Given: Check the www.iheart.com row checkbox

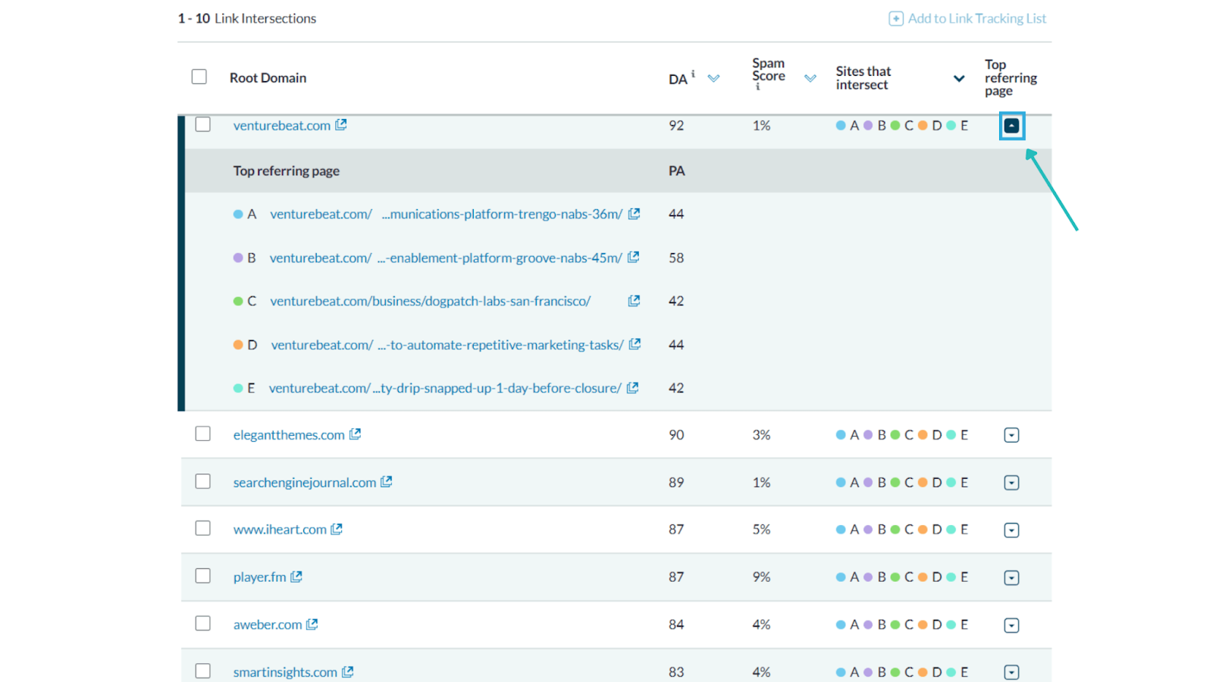Looking at the screenshot, I should pyautogui.click(x=203, y=528).
